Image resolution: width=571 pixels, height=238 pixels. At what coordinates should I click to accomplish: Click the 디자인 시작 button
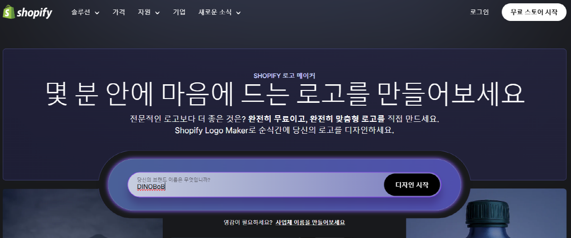(412, 185)
